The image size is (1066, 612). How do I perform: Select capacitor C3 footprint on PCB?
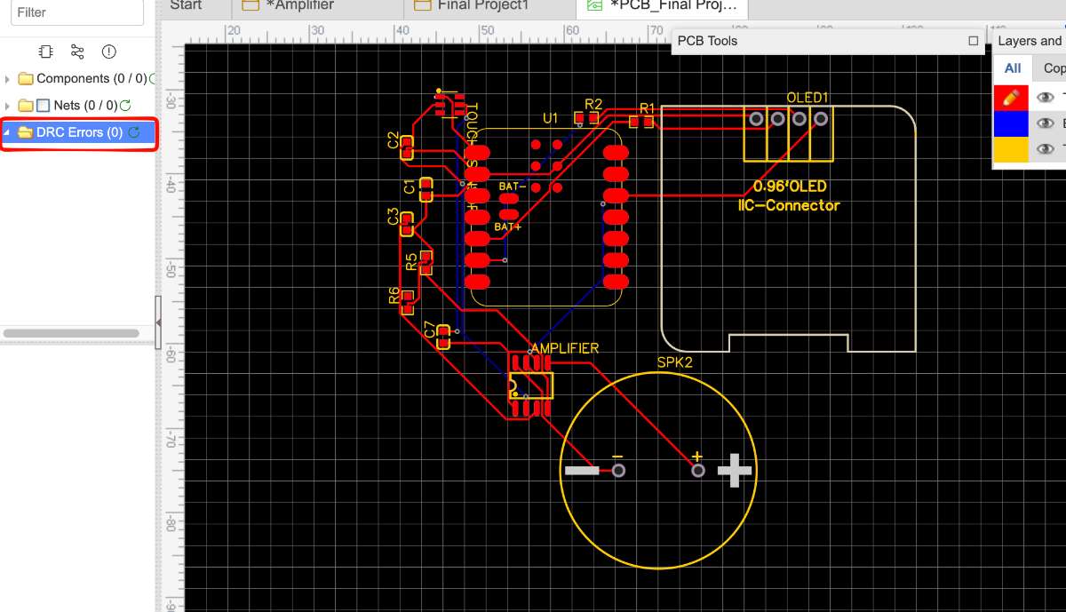(x=407, y=224)
